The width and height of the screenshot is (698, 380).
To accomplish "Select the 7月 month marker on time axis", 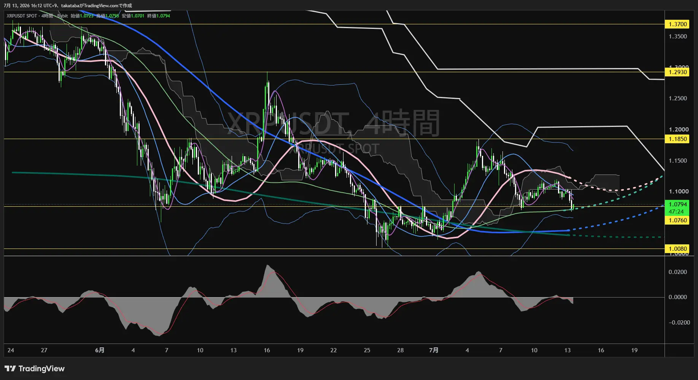I will (x=434, y=350).
